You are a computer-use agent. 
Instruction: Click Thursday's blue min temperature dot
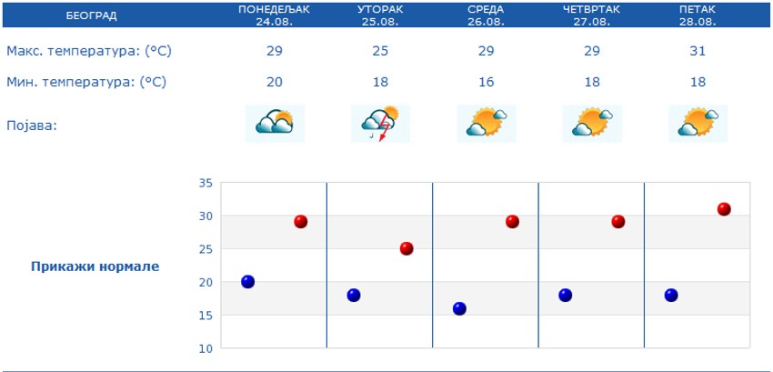coord(565,295)
